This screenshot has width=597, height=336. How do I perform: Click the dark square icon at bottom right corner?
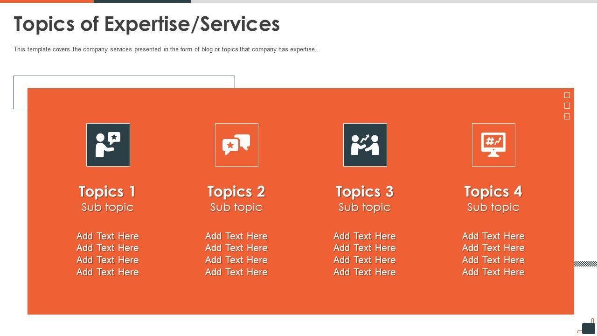pos(588,328)
